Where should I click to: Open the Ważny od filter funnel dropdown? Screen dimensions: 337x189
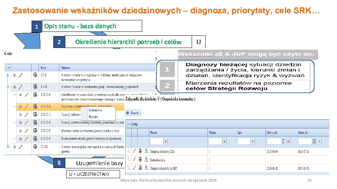click(x=289, y=141)
